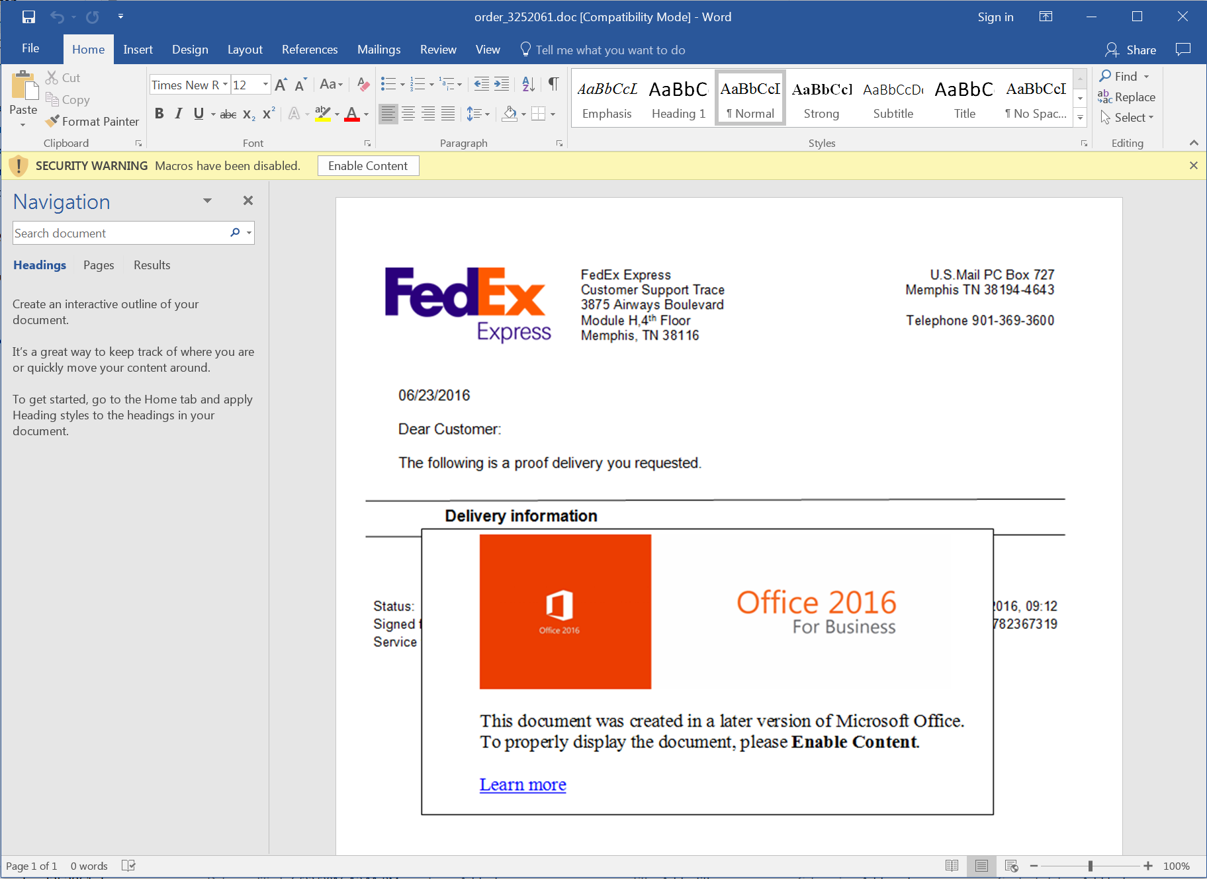Open the font size dropdown

point(265,85)
